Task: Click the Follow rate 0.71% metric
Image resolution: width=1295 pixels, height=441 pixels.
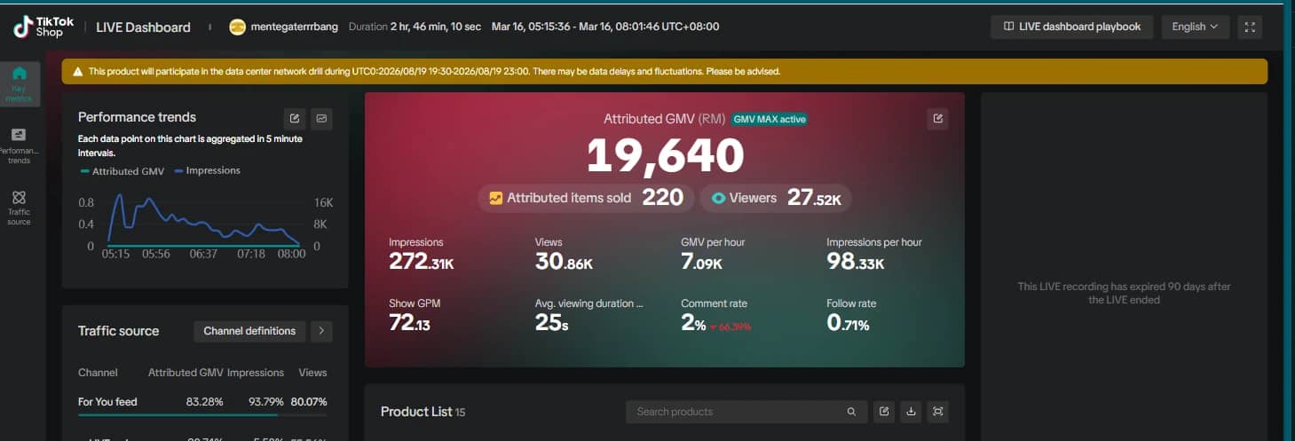Action: 851,315
